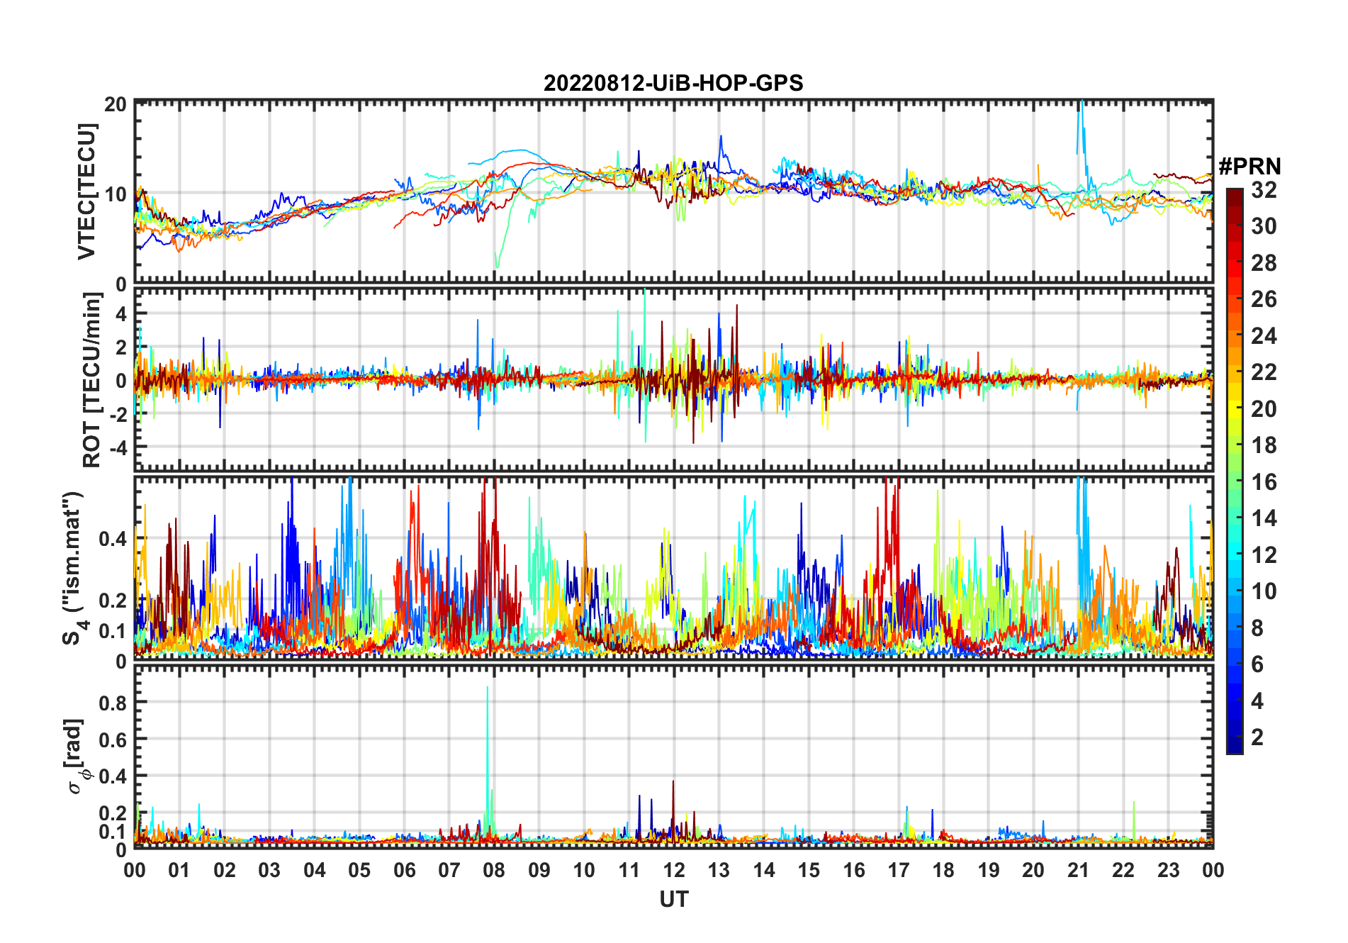Click the #PRN colorbar heading

pyautogui.click(x=1249, y=167)
